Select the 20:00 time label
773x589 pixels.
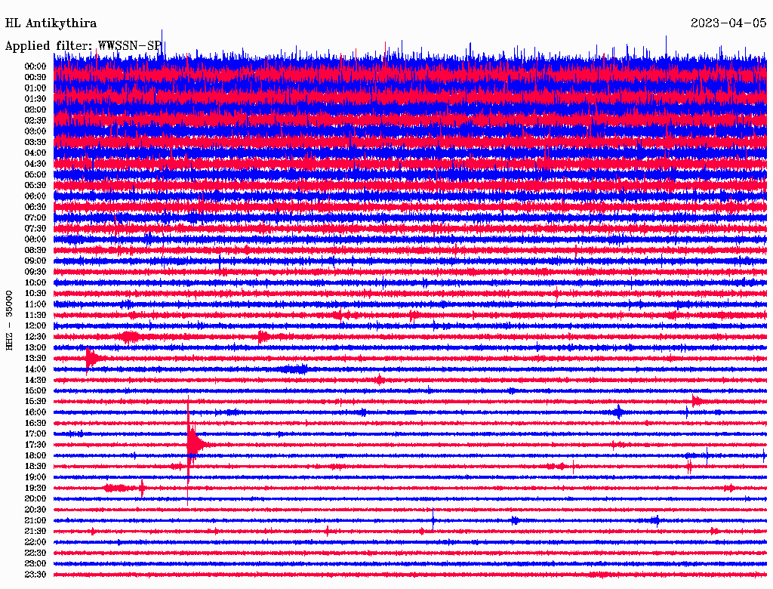point(35,498)
